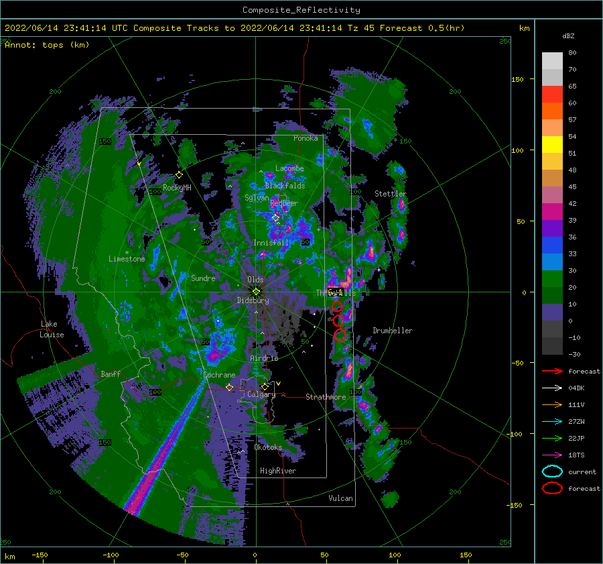This screenshot has width=603, height=564.
Task: Click the orange 111V arrow in legend
Action: click(552, 404)
